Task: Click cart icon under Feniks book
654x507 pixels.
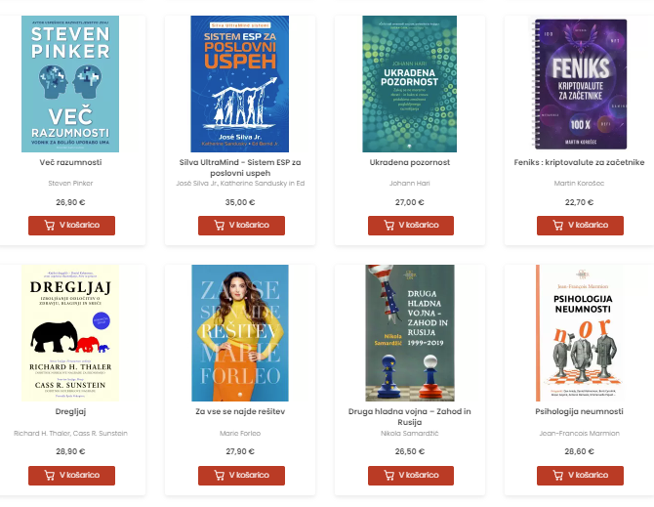Action: (557, 226)
